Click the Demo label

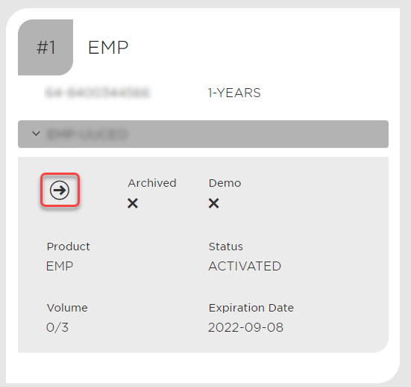coord(225,183)
